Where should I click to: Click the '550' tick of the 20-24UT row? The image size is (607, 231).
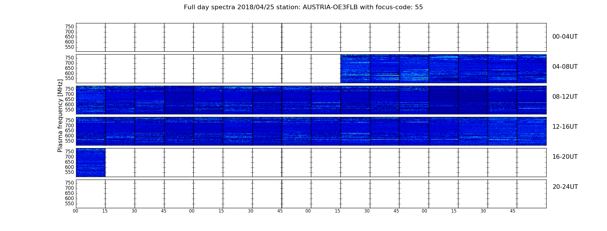[69, 204]
